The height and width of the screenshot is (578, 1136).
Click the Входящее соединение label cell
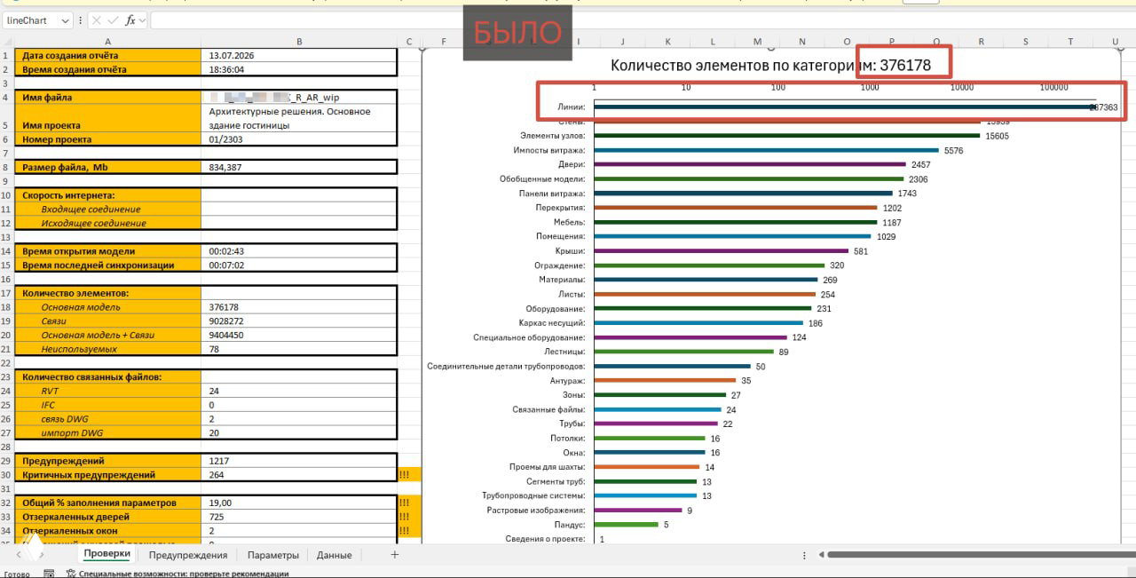point(108,210)
